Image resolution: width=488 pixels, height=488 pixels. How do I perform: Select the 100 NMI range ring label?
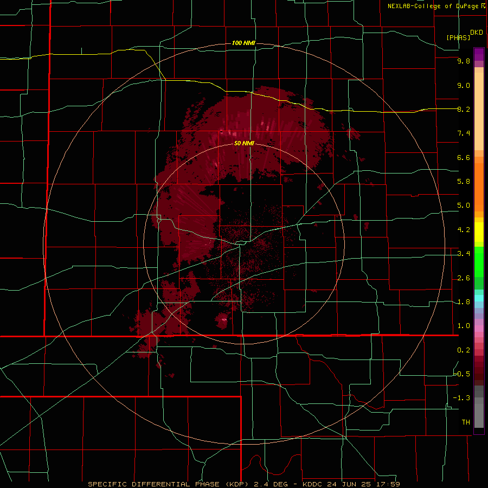pyautogui.click(x=243, y=43)
